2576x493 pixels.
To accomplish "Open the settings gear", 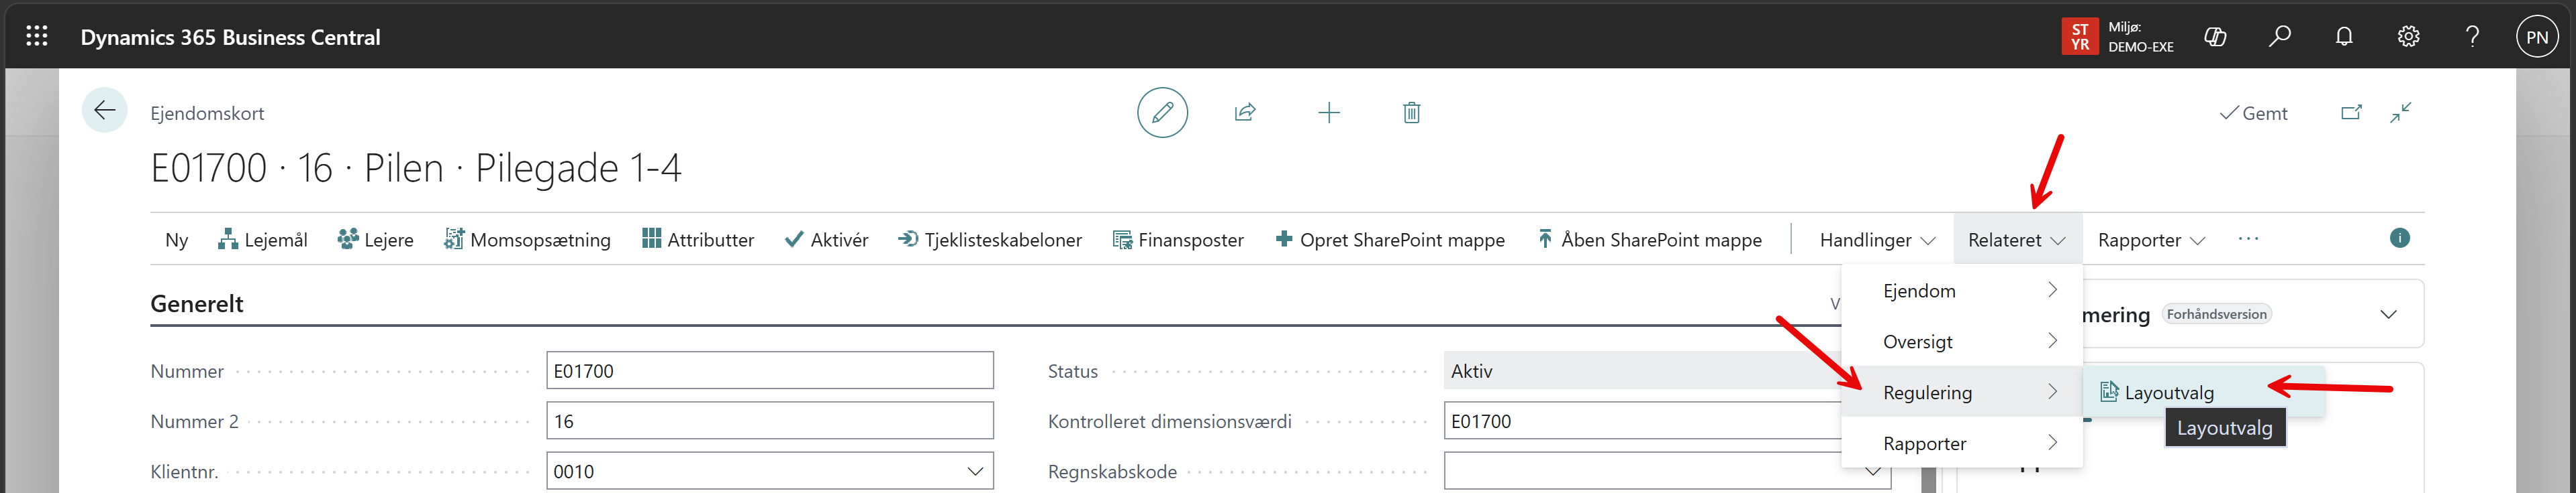I will (x=2409, y=37).
